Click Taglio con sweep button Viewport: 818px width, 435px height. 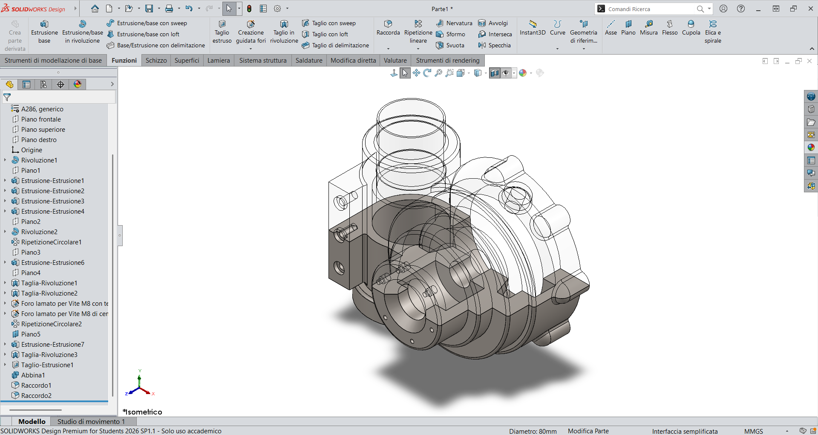(x=328, y=23)
